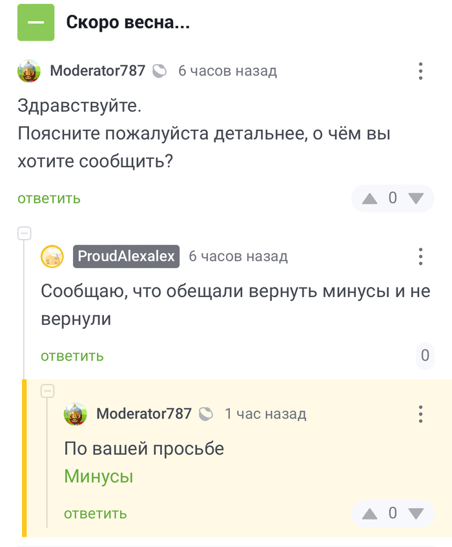Reply to Moderator787's comment asking for details
Viewport: 452px width, 547px height.
[49, 199]
